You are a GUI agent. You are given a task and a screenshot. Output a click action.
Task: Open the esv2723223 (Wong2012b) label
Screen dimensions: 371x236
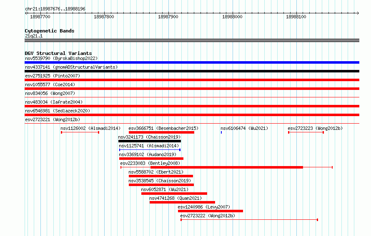[315, 128]
